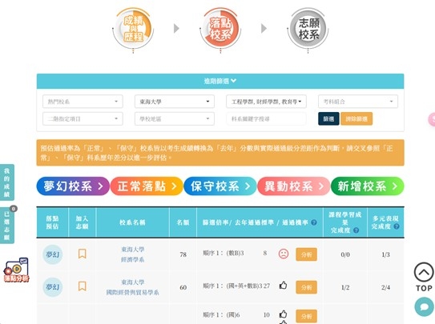435x324 pixels.
Task: Open the 我的成績 side tab
Action: (x=6, y=182)
